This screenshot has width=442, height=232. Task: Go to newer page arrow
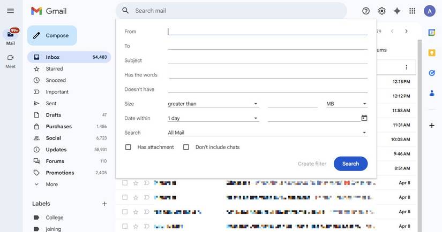pyautogui.click(x=392, y=31)
